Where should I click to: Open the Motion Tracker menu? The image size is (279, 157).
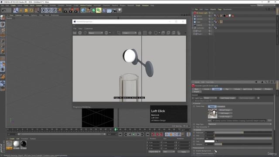(86, 6)
